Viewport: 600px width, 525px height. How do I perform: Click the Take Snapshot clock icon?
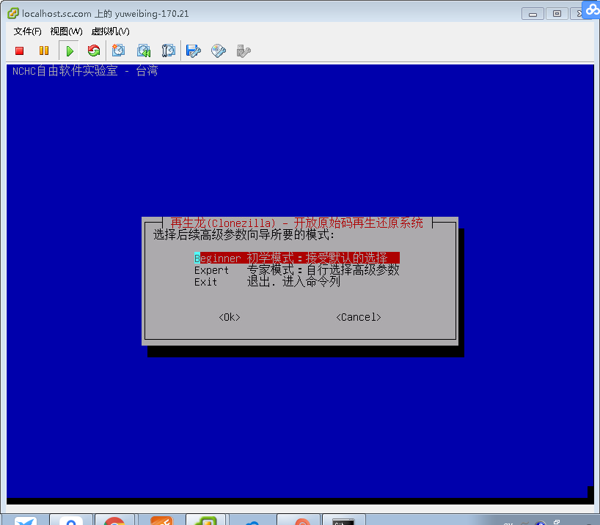pos(118,51)
